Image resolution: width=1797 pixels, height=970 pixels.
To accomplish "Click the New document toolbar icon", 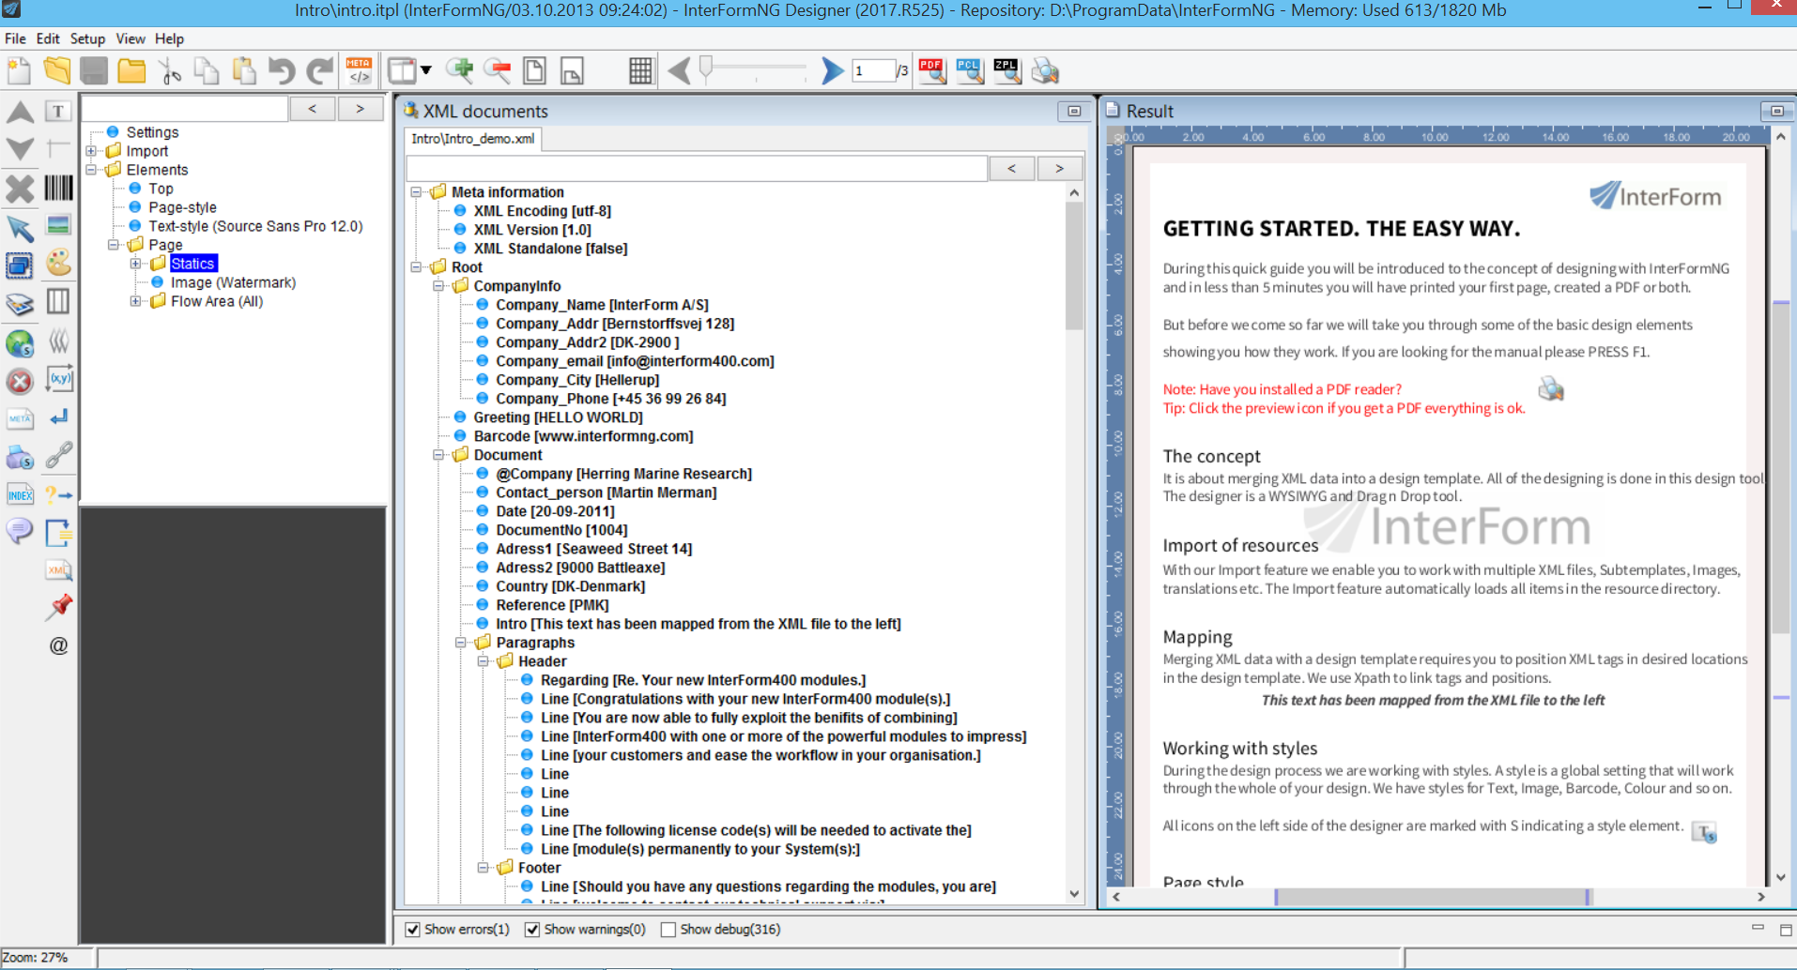I will [19, 71].
